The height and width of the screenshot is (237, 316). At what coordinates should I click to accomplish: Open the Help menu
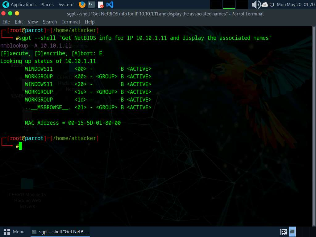pos(89,22)
